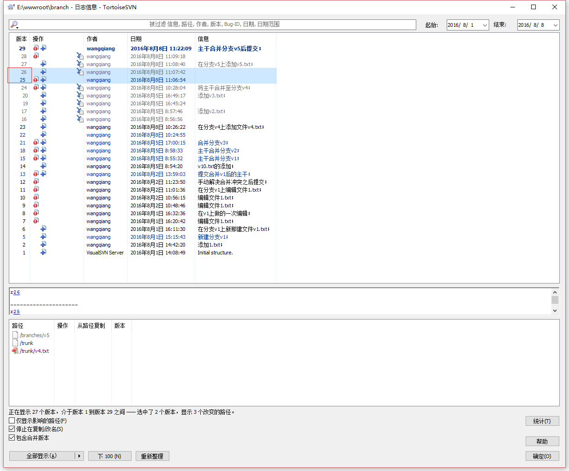This screenshot has width=569, height=471.
Task: Click the merged-revision icon on revision 20
Action: coord(80,96)
